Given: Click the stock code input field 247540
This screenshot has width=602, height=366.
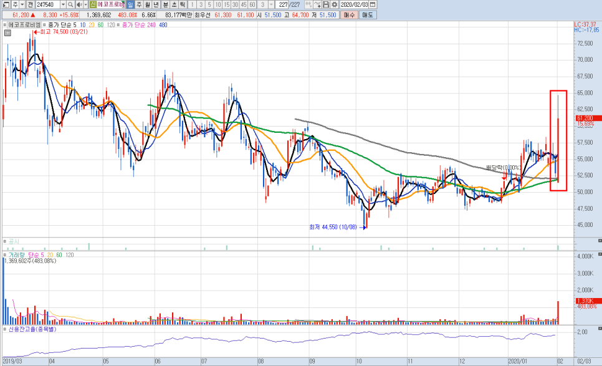Looking at the screenshot, I should point(47,4).
